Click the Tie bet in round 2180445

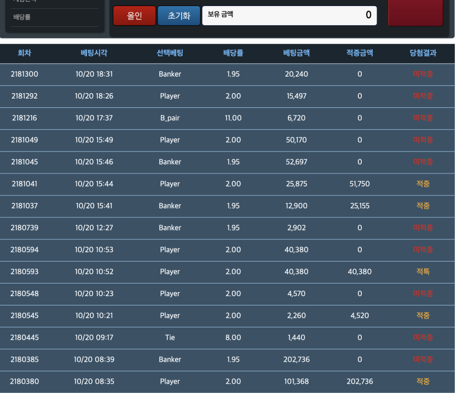point(170,338)
